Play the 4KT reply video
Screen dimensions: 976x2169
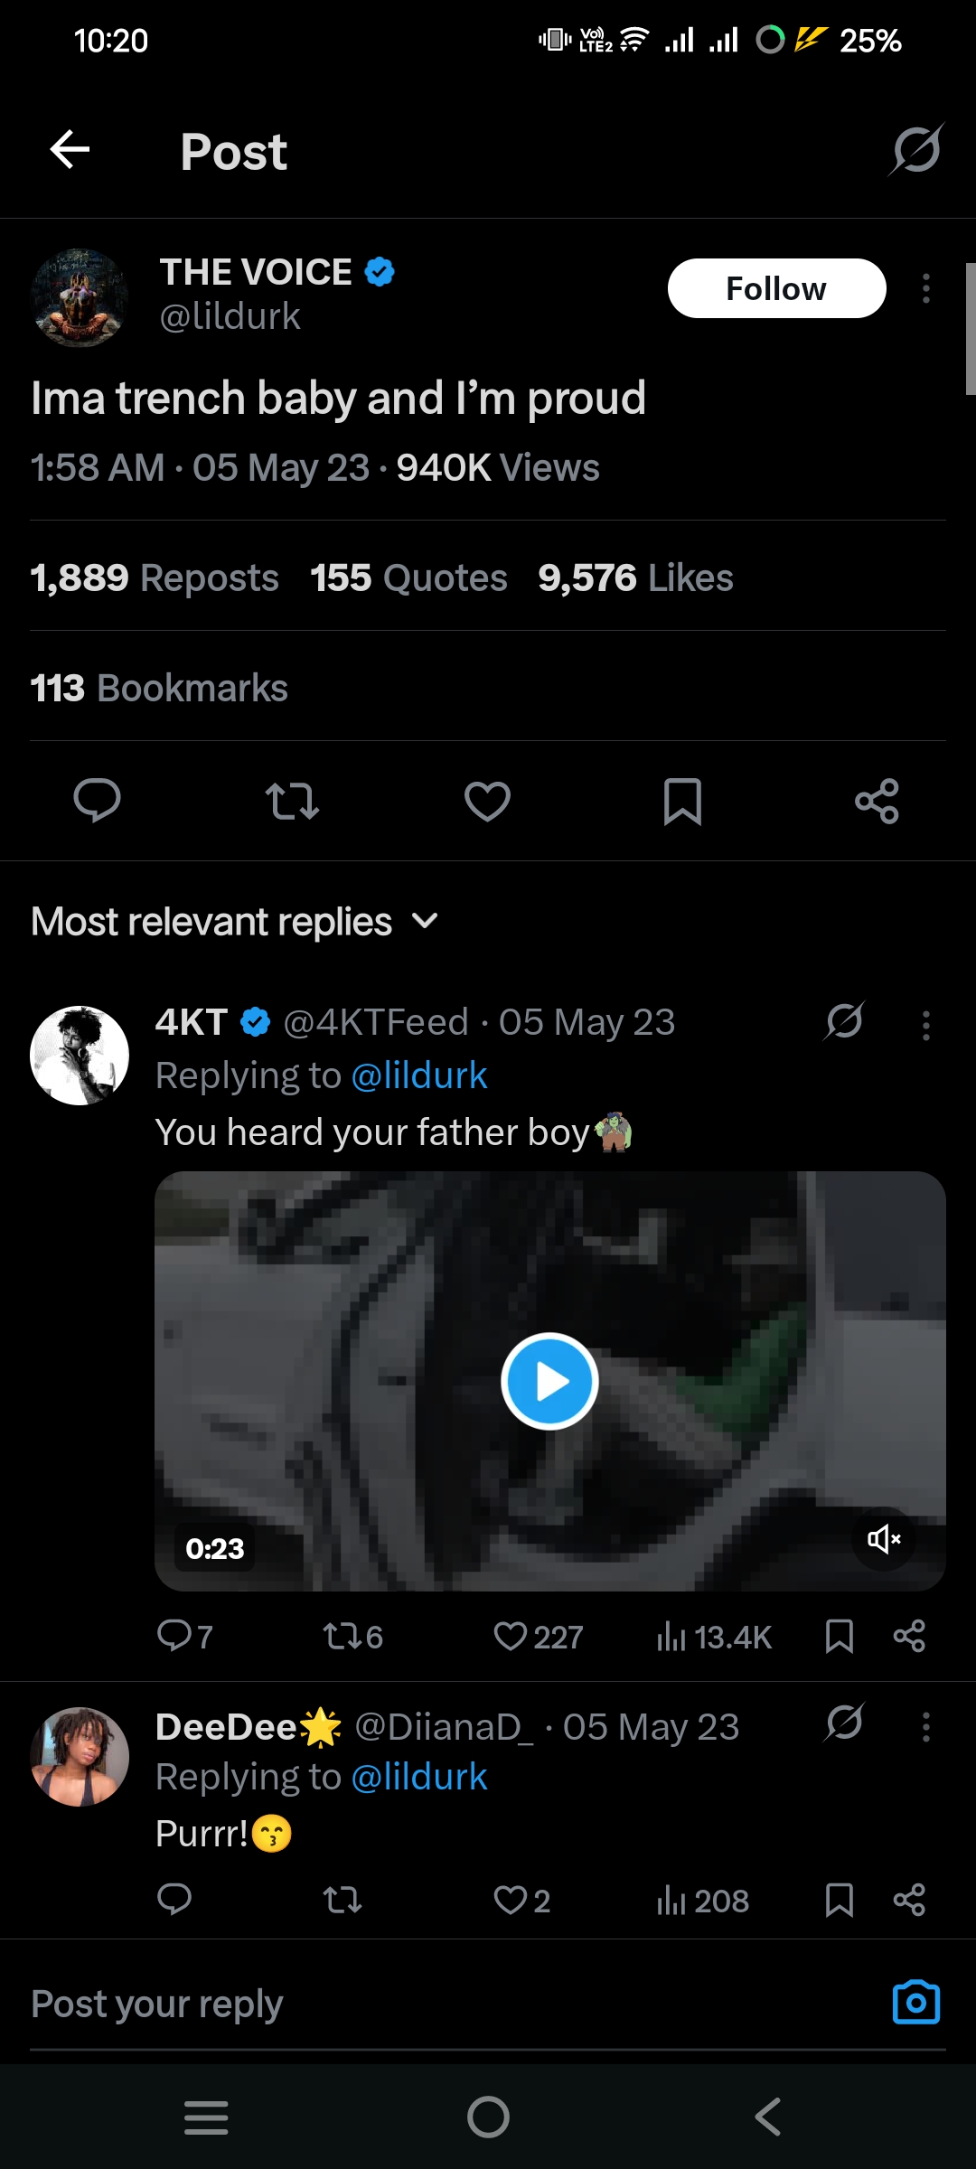pyautogui.click(x=549, y=1381)
